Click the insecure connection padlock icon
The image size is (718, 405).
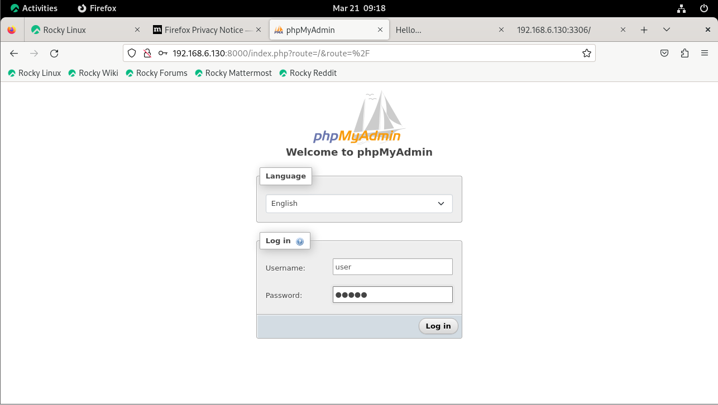point(147,54)
